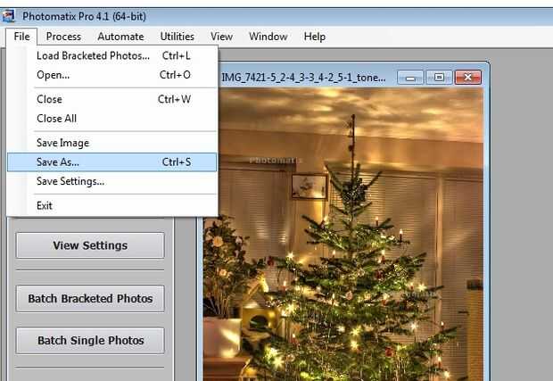Image resolution: width=553 pixels, height=381 pixels.
Task: Click the Batch Single Photos button
Action: pyautogui.click(x=90, y=341)
